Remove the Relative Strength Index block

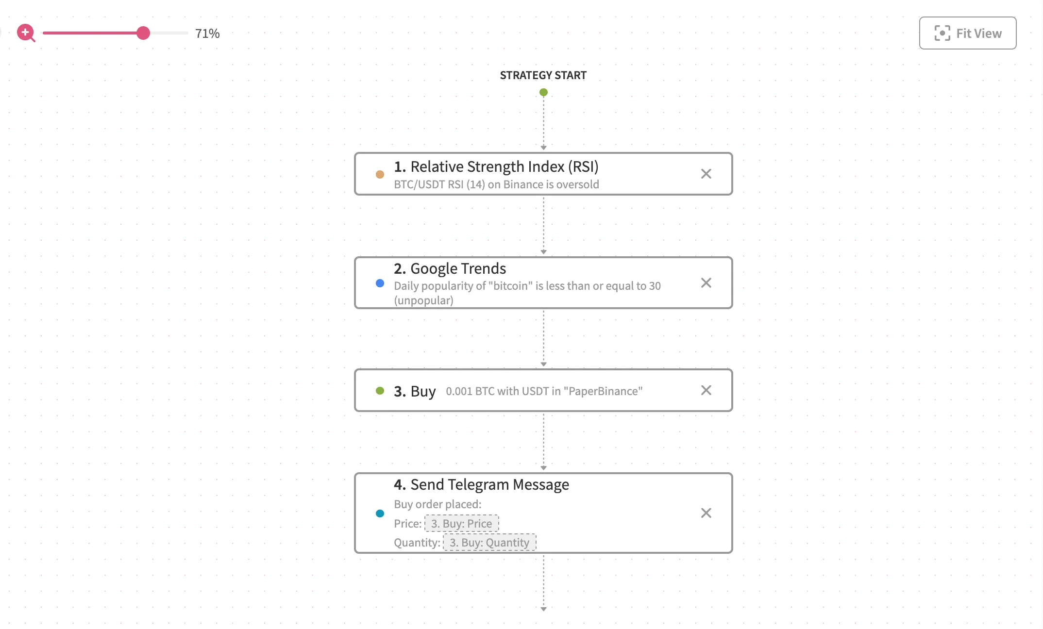706,174
